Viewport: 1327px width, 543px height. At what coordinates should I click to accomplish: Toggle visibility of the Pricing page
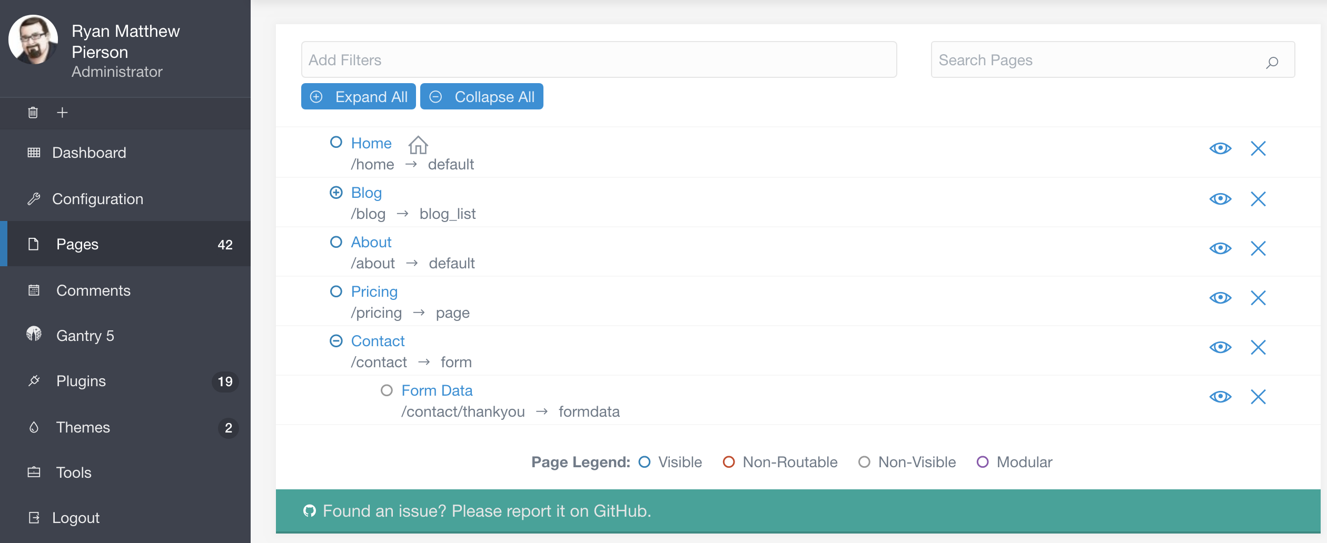1221,297
